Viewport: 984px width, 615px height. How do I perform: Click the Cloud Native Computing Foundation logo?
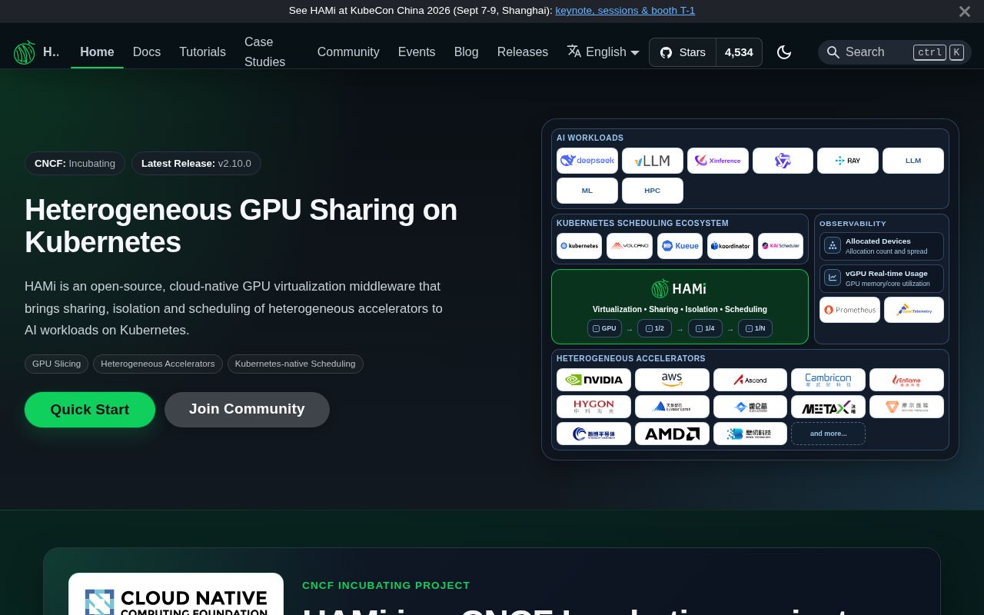pyautogui.click(x=176, y=594)
